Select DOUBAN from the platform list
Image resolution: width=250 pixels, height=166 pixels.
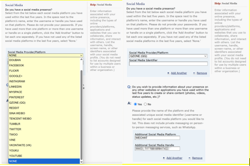44,60
